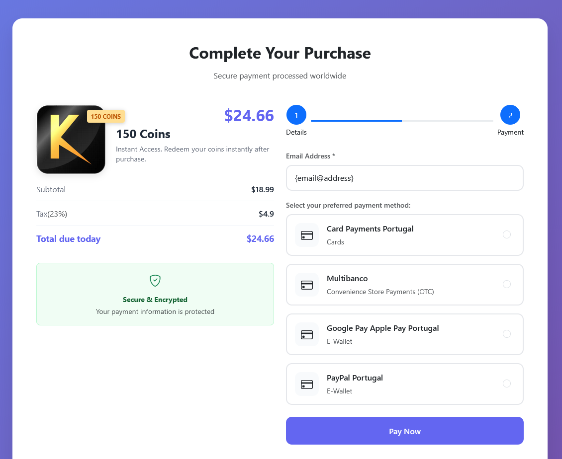
Task: Click the checkout progress bar line
Action: tap(402, 121)
